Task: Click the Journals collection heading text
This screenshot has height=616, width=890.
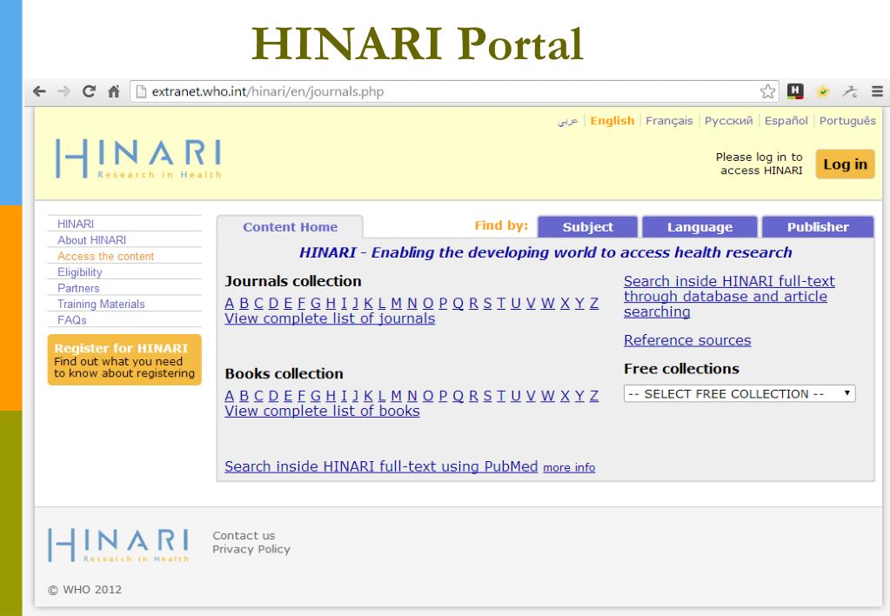Action: [293, 281]
